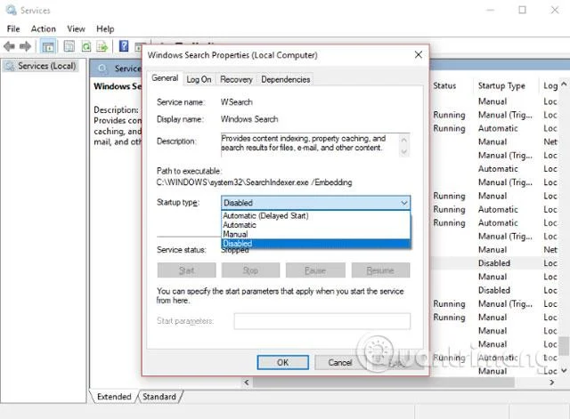570x419 pixels.
Task: Open the Properties toolbar icon
Action: tap(69, 46)
